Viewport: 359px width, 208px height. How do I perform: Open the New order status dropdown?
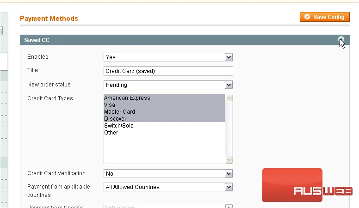168,85
